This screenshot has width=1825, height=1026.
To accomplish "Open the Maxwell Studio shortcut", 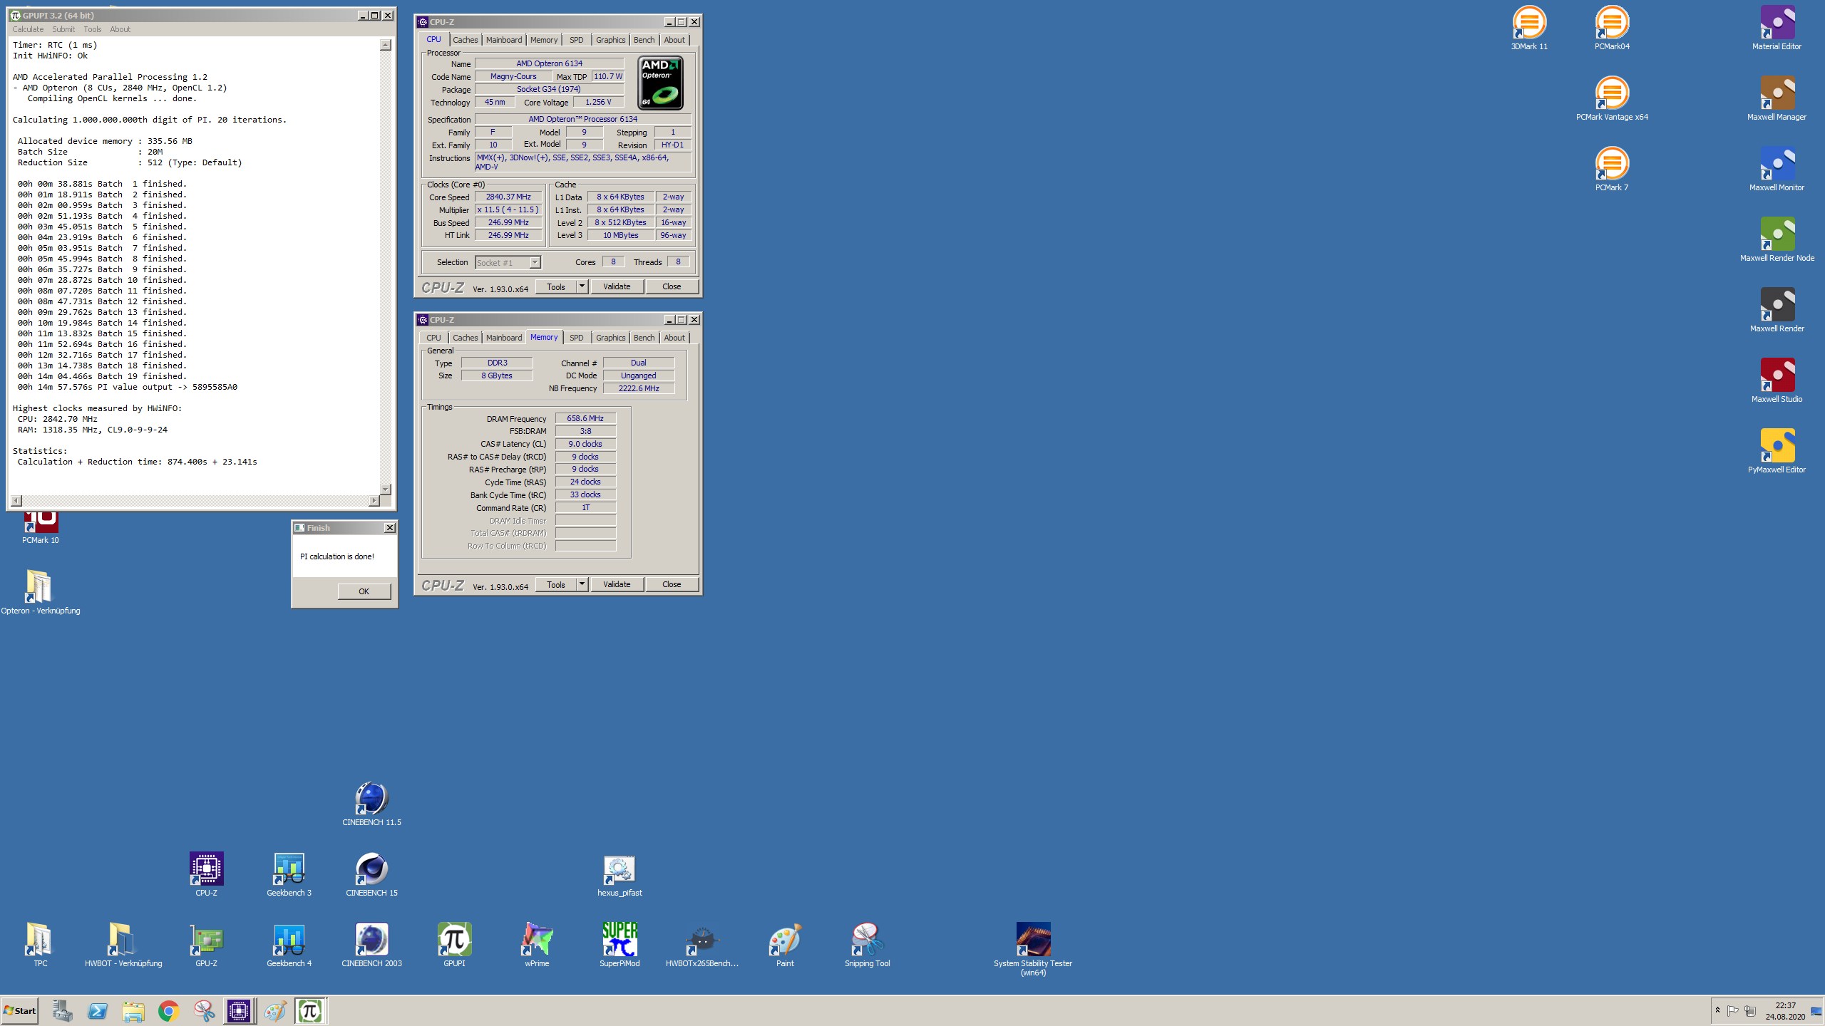I will pyautogui.click(x=1777, y=381).
